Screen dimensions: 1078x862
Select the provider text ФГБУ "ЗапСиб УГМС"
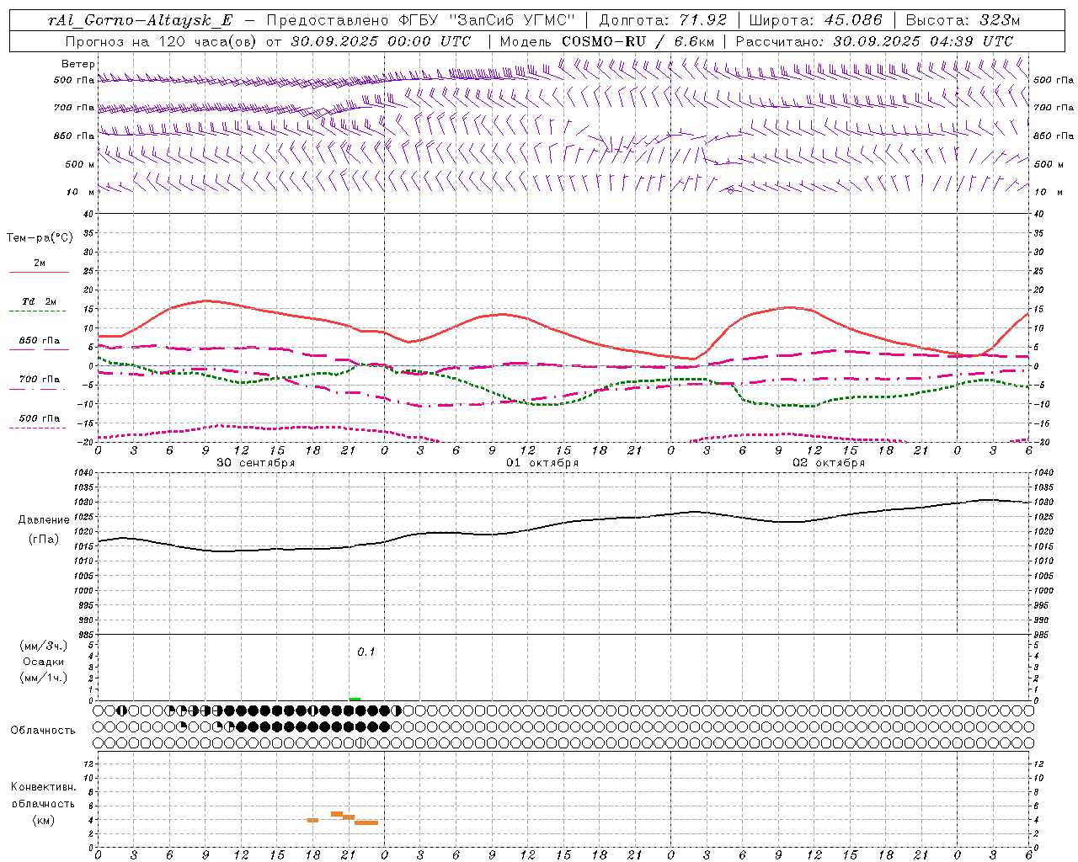tap(486, 20)
